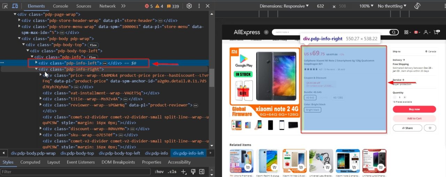Click the Buy now button
The height and width of the screenshot is (177, 446).
pyautogui.click(x=414, y=109)
